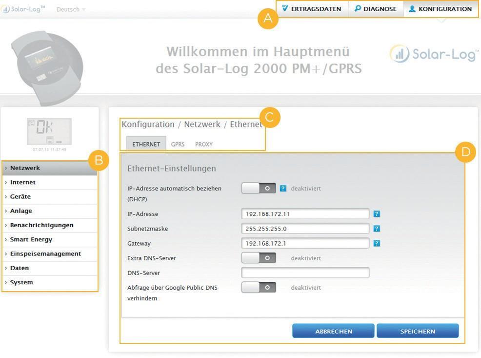Open the Ertragsdaten section
This screenshot has width=481, height=358.
[312, 9]
